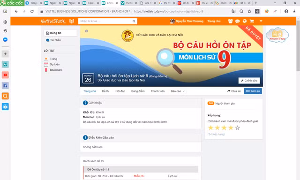Open the browser profile account icon
The width and height of the screenshot is (300, 180).
pyautogui.click(x=286, y=11)
